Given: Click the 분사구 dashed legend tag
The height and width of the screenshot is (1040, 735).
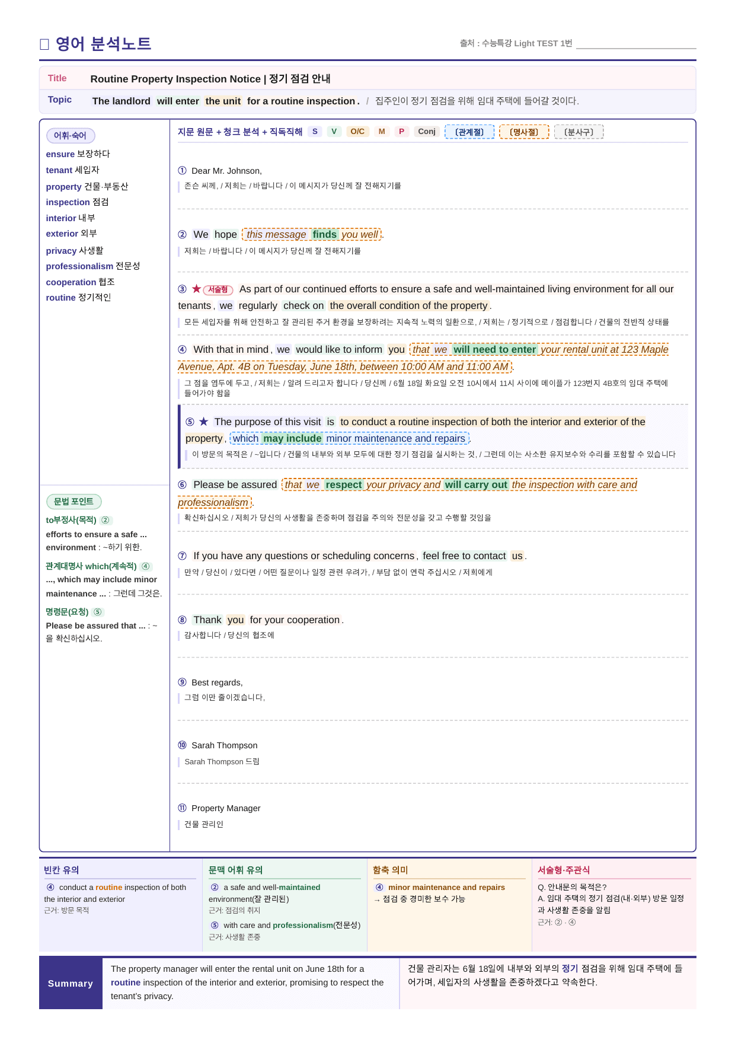Looking at the screenshot, I should 579,132.
